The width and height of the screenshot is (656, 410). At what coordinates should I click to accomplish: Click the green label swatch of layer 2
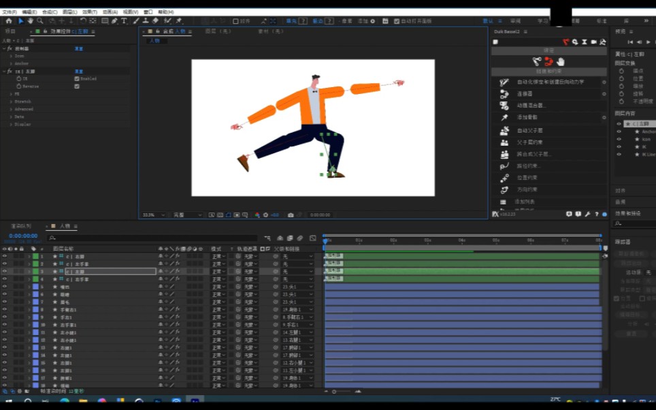35,264
